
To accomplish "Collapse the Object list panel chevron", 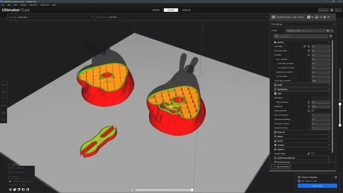I will coord(9,164).
